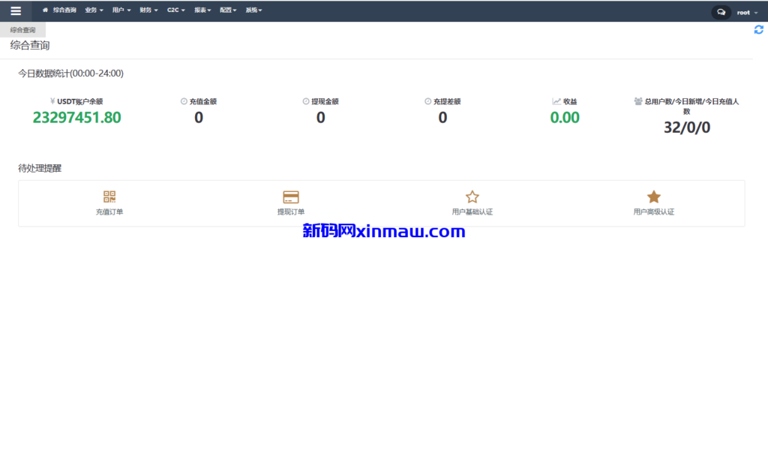Click the 用户基础认证 outline star icon
768x475 pixels.
(472, 197)
